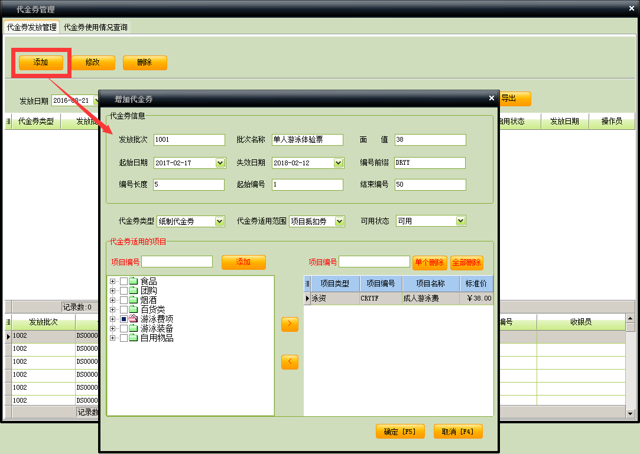Open the 代金券适用范围 dropdown
Screen dimensions: 640x454
[x=340, y=221]
